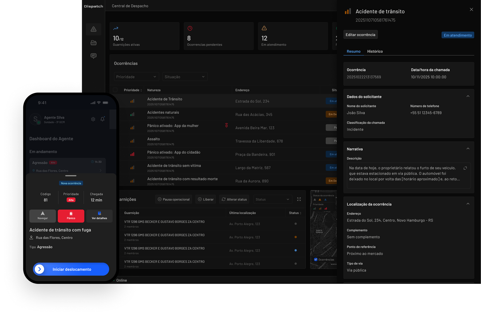Switch to the Resumo tab

[x=354, y=51]
